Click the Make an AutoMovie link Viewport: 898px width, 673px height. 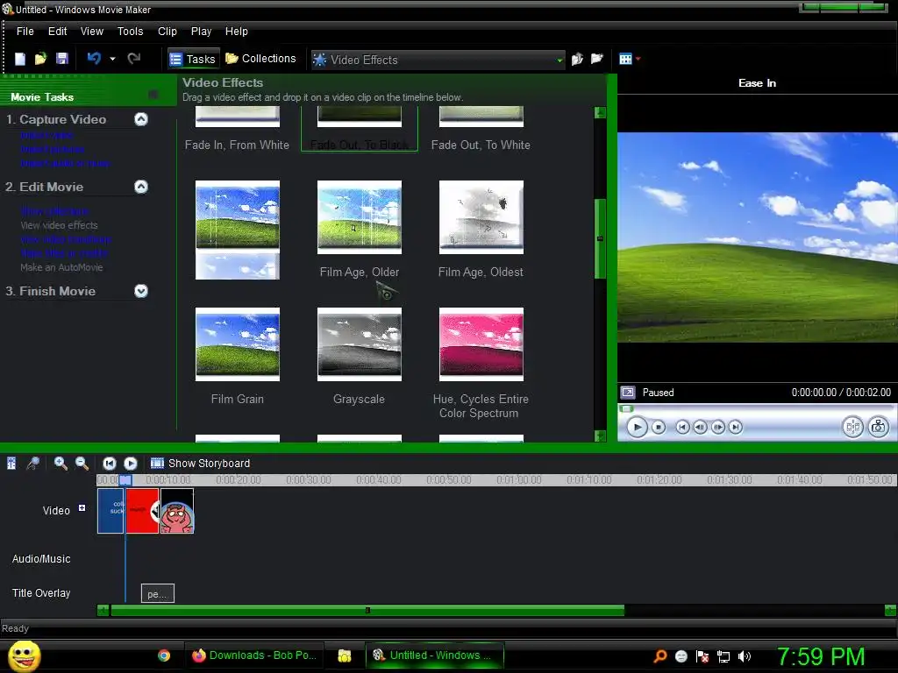point(61,267)
